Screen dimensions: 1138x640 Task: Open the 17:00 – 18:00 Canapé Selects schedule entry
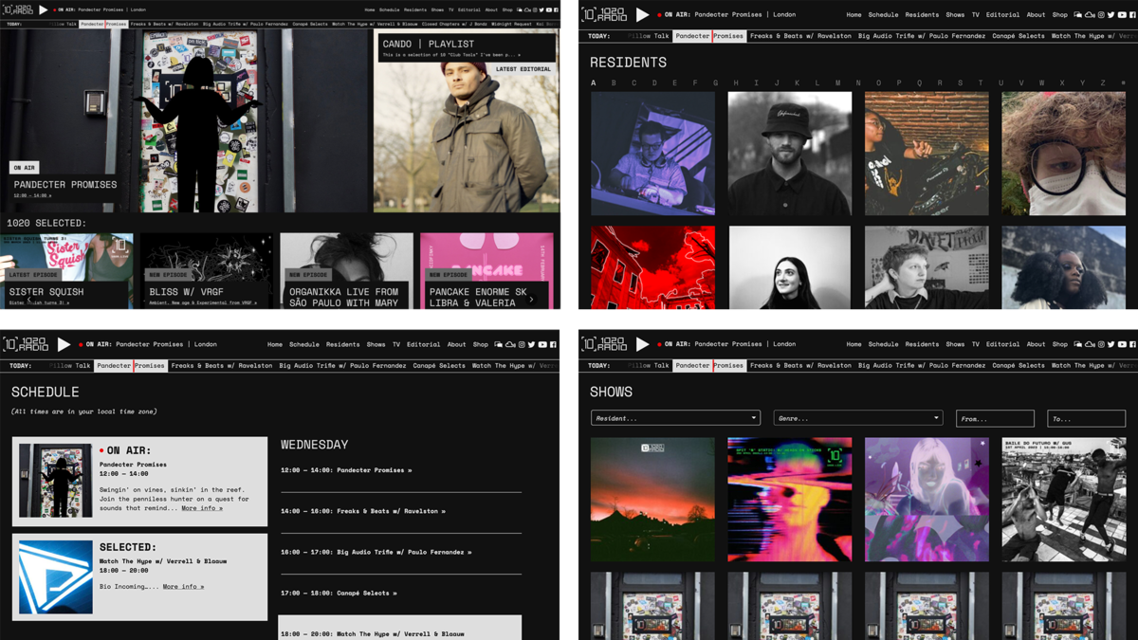pyautogui.click(x=339, y=594)
